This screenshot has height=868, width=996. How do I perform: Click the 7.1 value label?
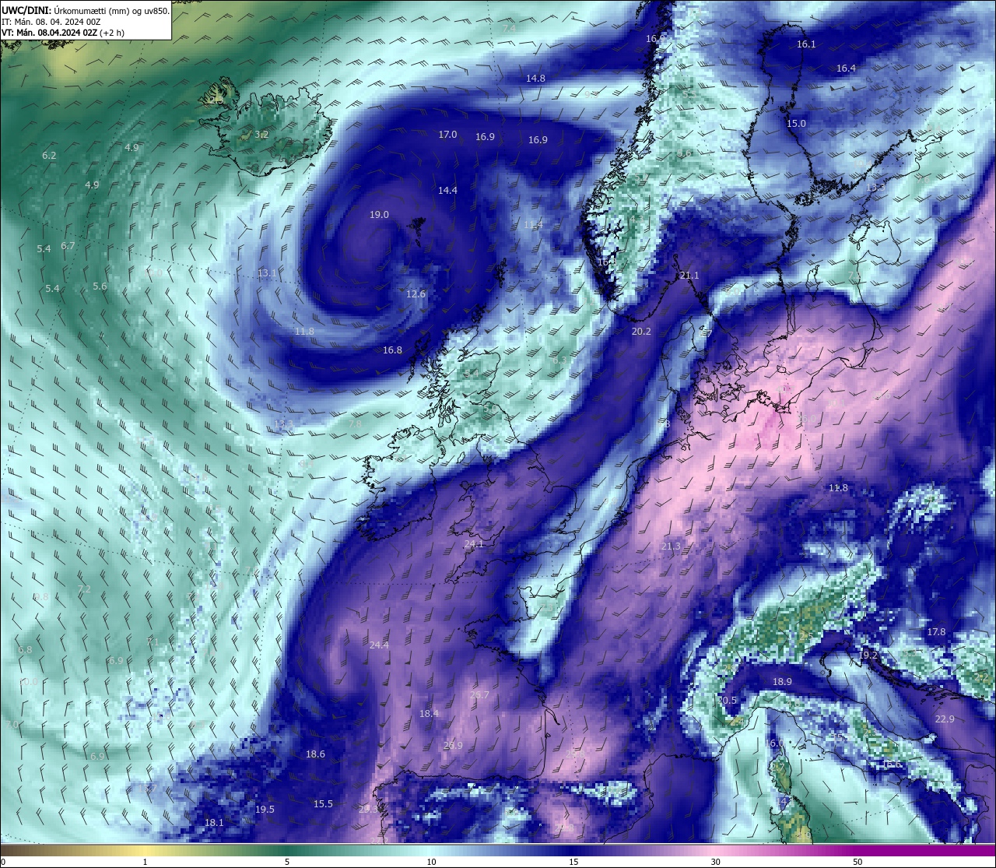(153, 642)
